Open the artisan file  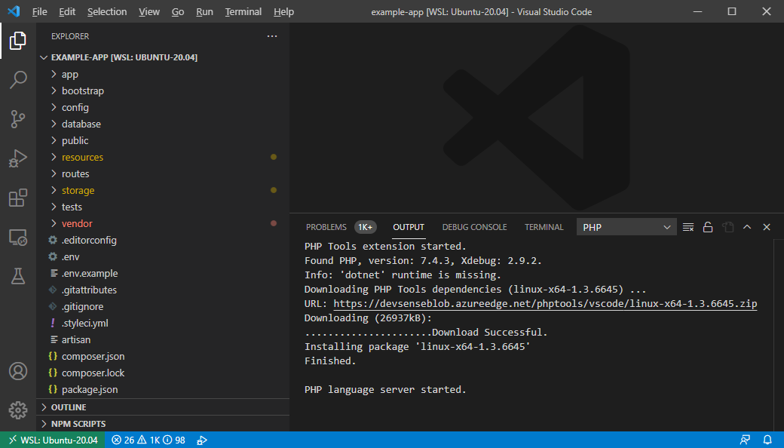click(x=163, y=339)
